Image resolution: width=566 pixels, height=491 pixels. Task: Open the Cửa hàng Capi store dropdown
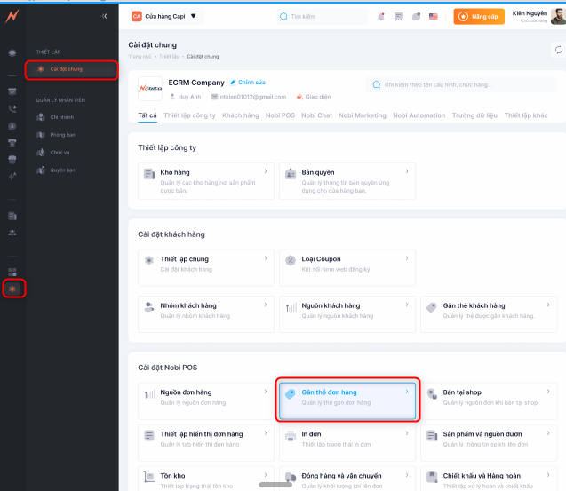coord(165,16)
